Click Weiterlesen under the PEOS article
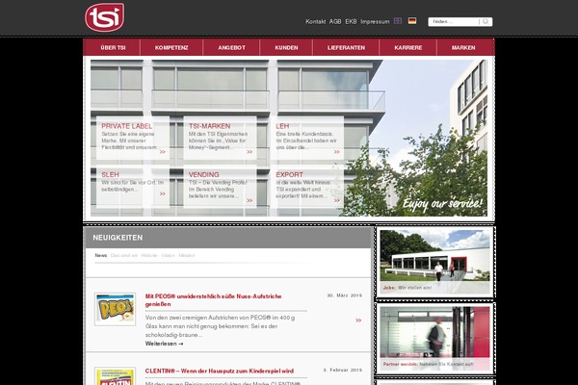This screenshot has height=385, width=578. click(164, 344)
